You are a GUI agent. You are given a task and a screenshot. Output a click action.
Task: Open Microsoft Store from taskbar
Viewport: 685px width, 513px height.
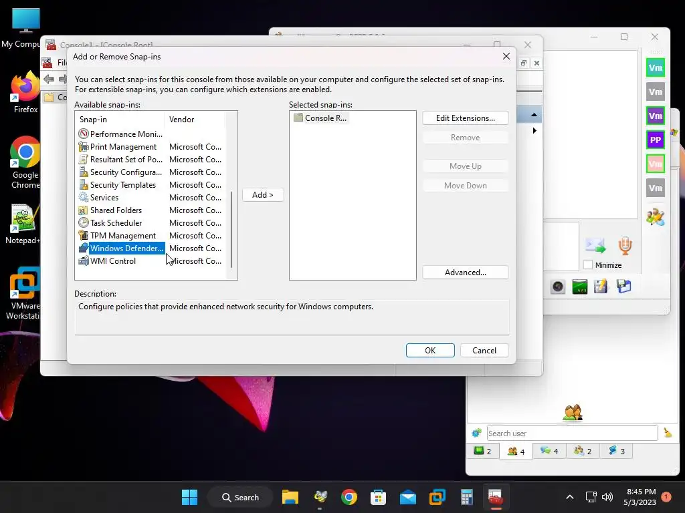tap(379, 497)
